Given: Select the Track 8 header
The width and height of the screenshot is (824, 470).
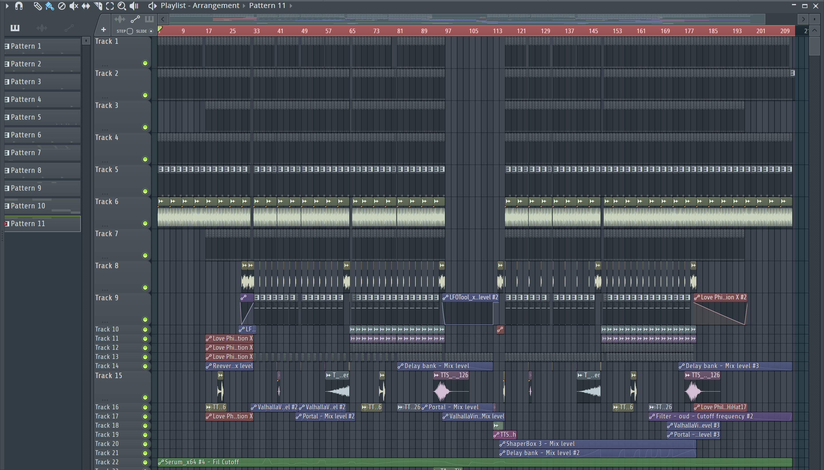Looking at the screenshot, I should click(123, 277).
